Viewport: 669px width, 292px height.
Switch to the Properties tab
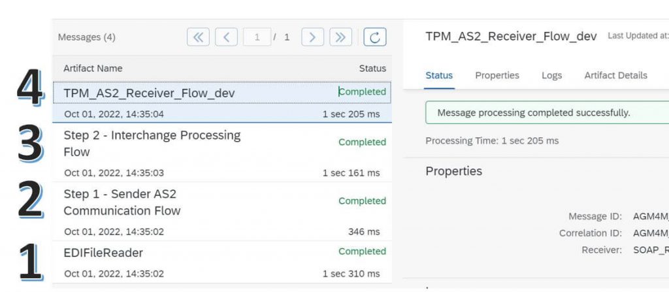tap(497, 76)
